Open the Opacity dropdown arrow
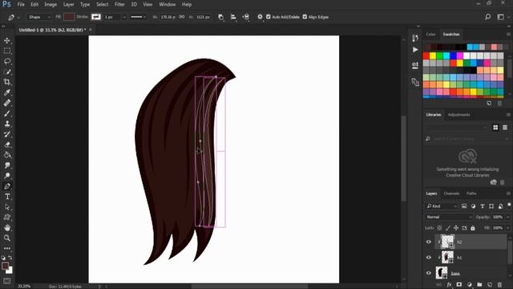This screenshot has width=513, height=289. (x=507, y=217)
